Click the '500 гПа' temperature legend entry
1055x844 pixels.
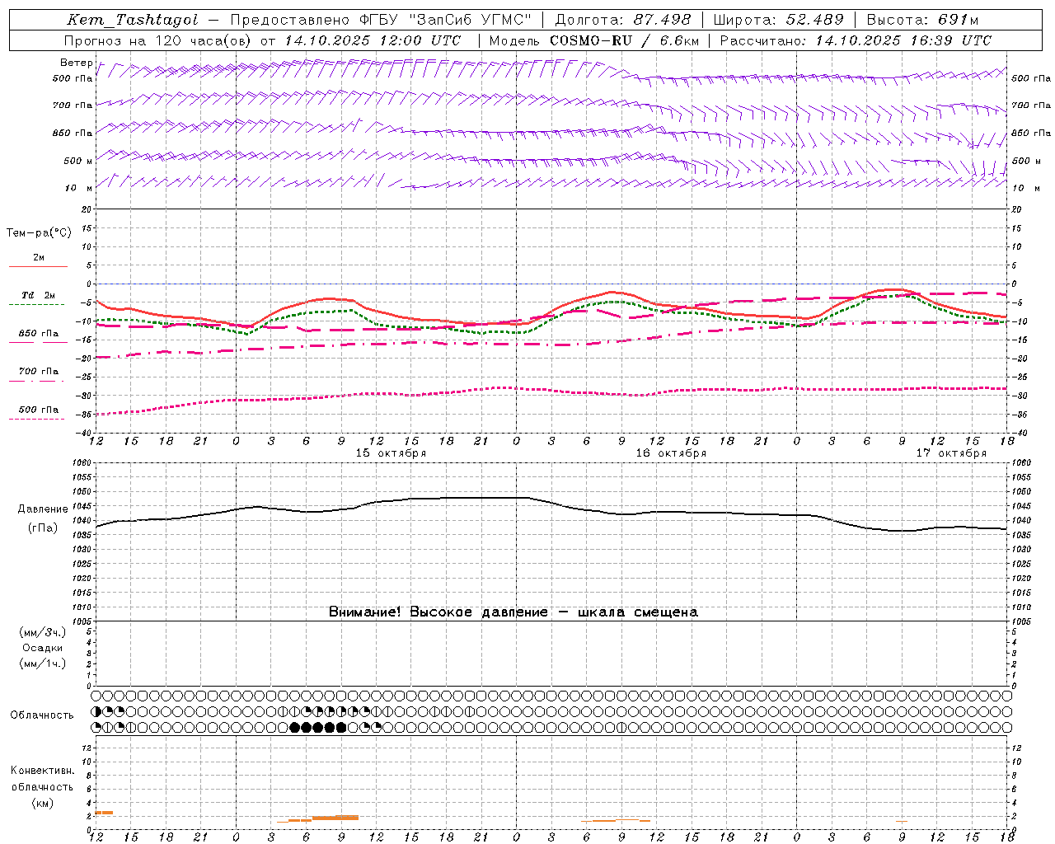[38, 410]
